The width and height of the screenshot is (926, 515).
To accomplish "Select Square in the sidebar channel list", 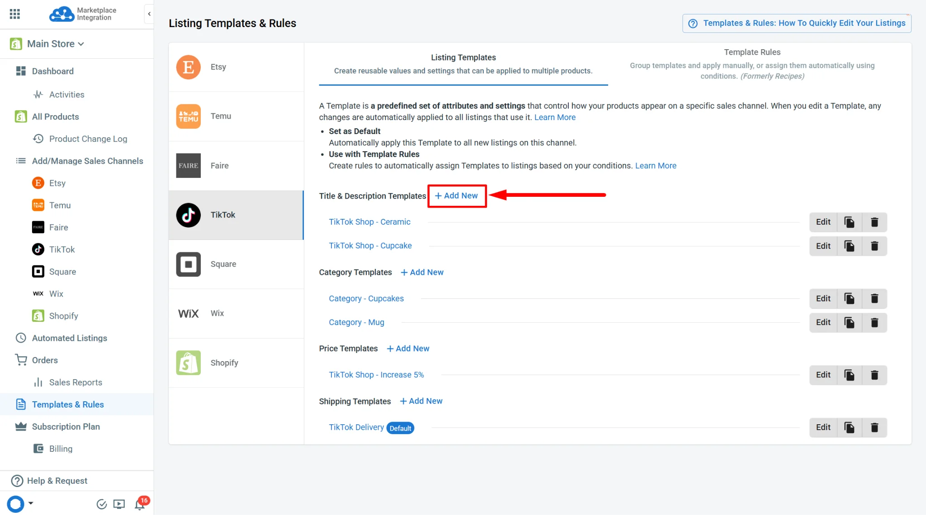I will [62, 272].
